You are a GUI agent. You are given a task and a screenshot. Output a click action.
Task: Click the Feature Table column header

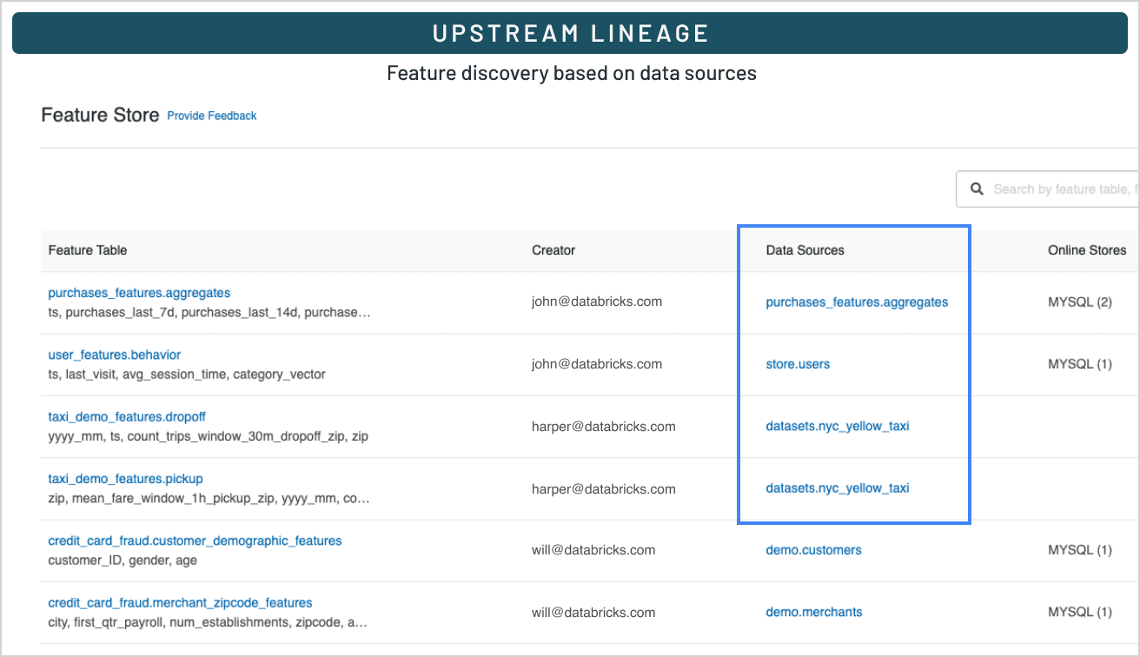coord(88,250)
